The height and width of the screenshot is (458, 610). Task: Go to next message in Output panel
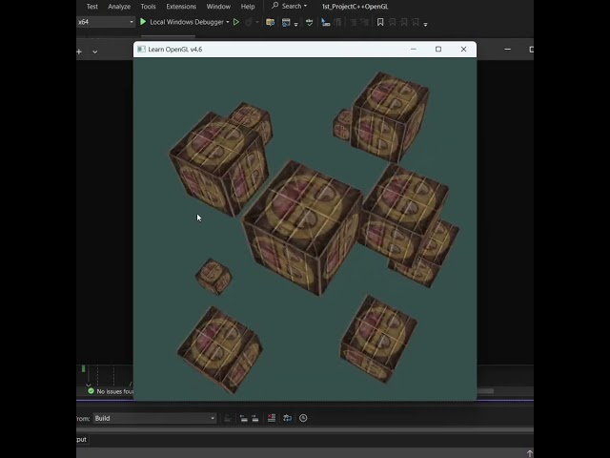click(255, 418)
